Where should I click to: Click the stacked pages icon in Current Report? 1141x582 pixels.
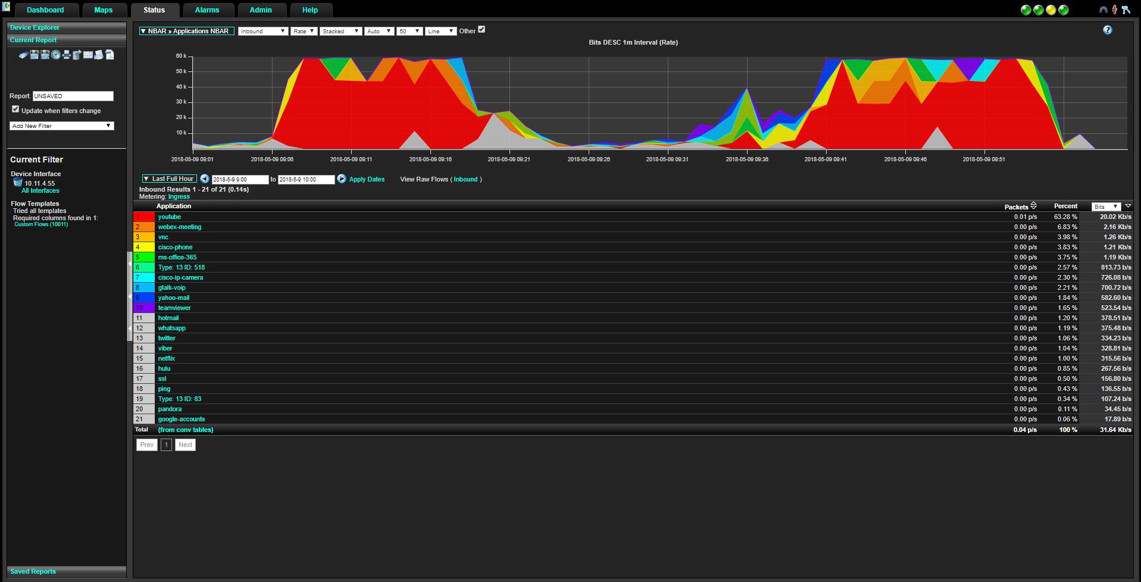[99, 55]
